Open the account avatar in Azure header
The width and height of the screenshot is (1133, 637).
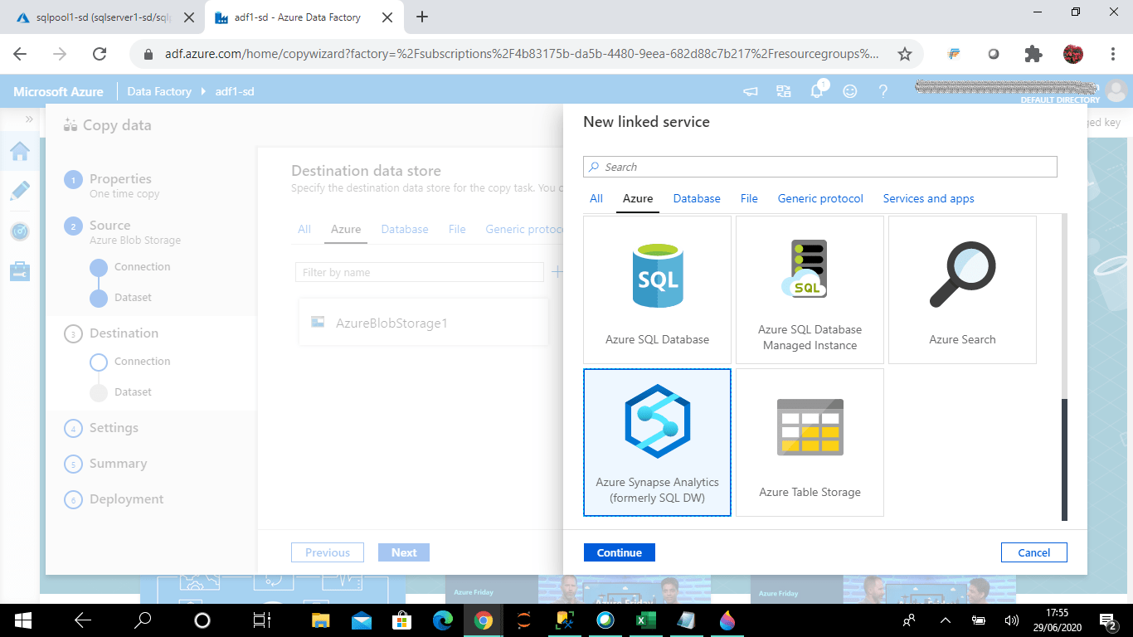1117,90
